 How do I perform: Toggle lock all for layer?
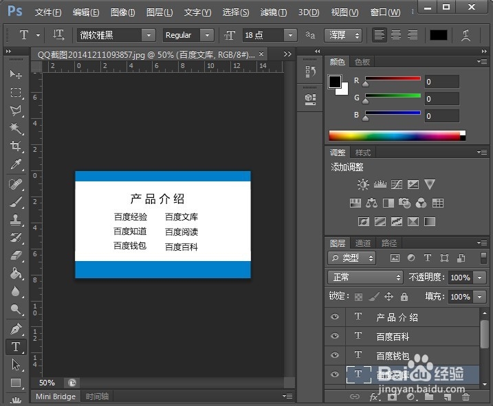(x=404, y=296)
